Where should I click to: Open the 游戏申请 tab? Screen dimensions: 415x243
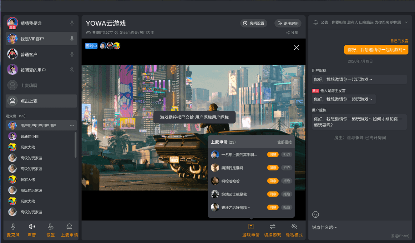251,231
